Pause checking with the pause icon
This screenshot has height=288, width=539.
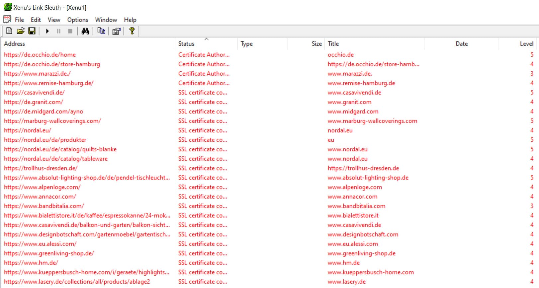point(59,31)
